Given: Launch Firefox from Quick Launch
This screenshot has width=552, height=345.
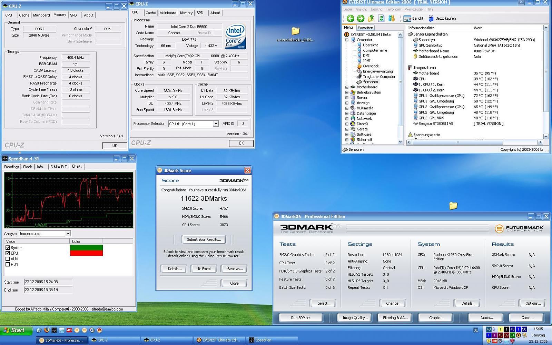Looking at the screenshot, I should 47,330.
